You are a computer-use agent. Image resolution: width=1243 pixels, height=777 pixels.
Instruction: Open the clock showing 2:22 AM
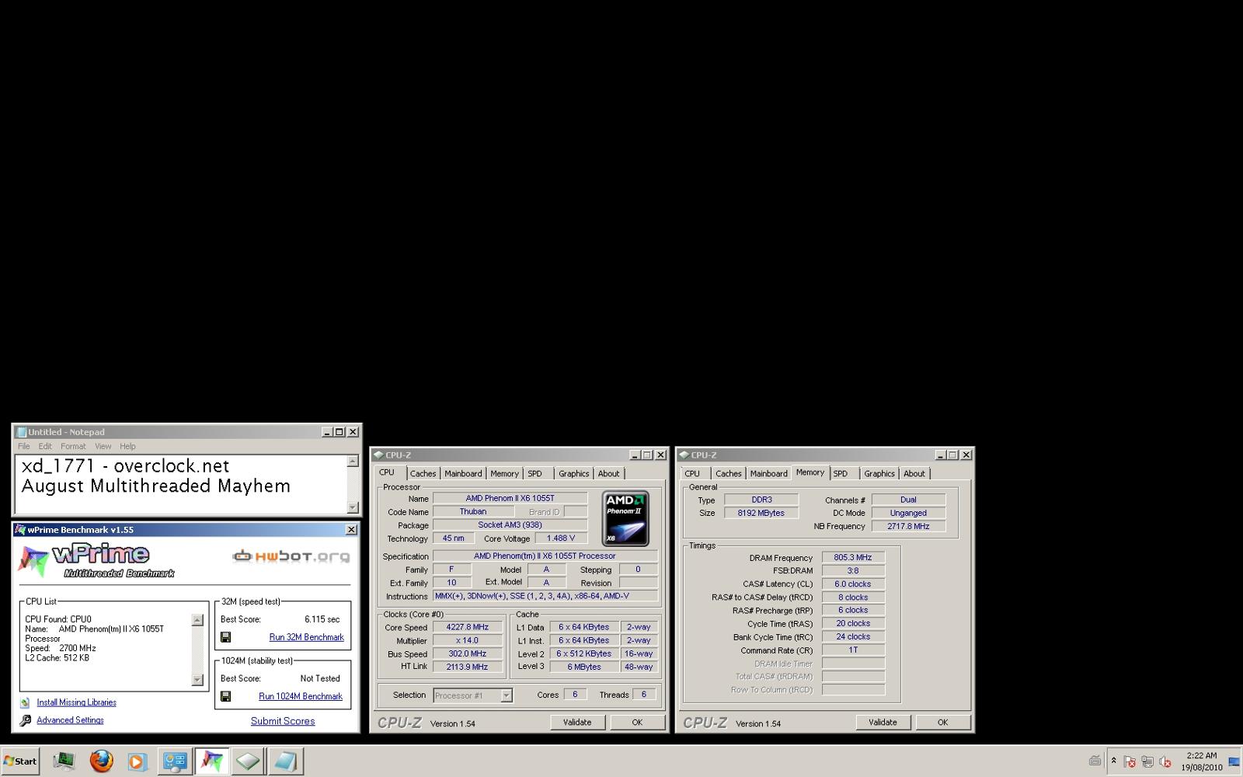(1201, 761)
